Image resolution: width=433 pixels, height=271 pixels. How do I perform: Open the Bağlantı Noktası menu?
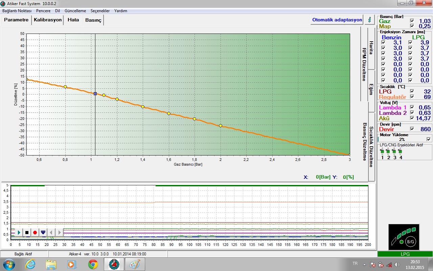click(x=17, y=11)
